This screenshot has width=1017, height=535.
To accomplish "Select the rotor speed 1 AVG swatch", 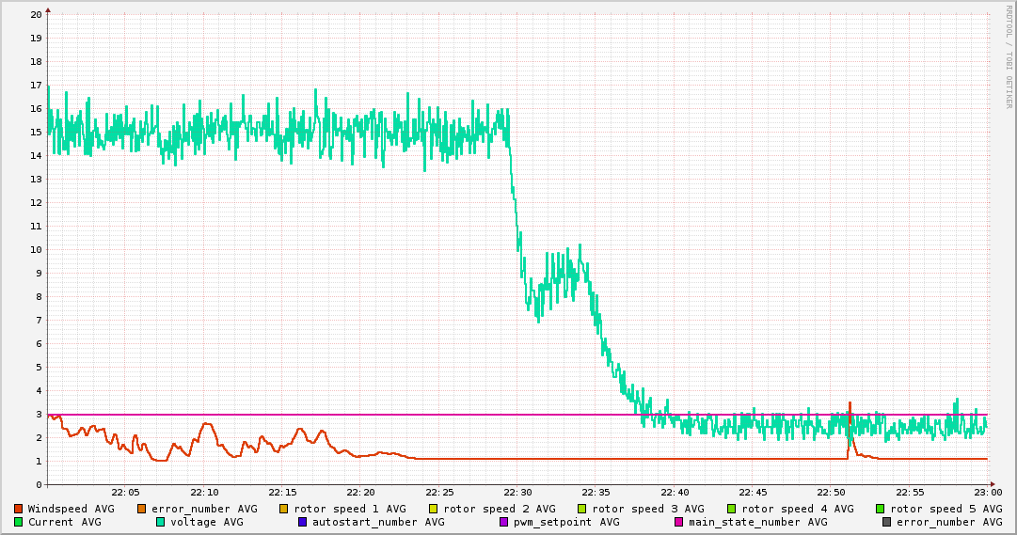I will pos(284,509).
